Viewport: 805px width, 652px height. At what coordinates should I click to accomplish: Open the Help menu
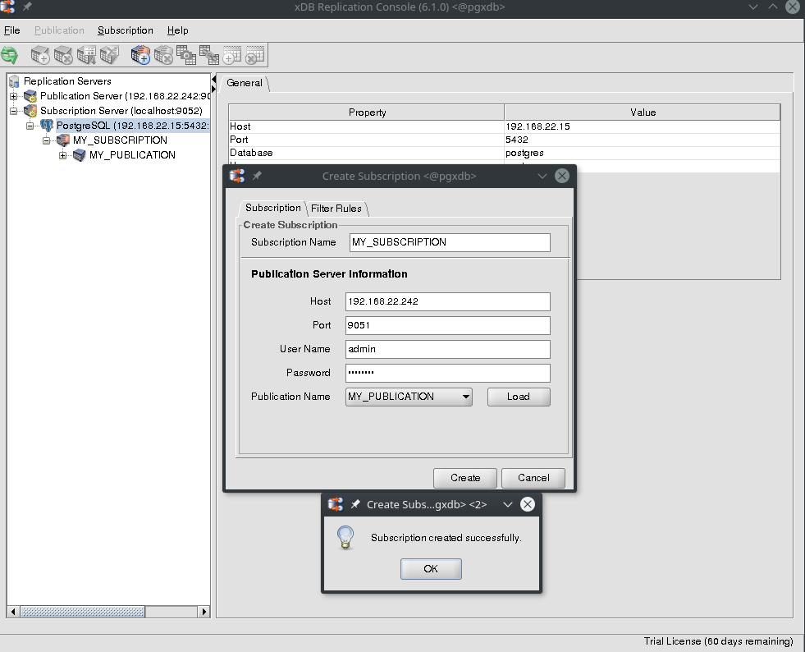click(177, 30)
